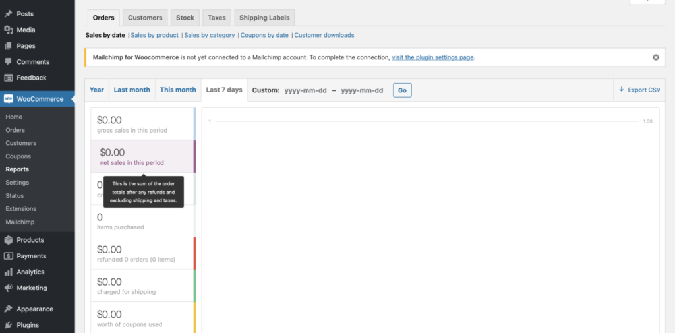675x333 pixels.
Task: Click the custom end date field
Action: (x=362, y=90)
